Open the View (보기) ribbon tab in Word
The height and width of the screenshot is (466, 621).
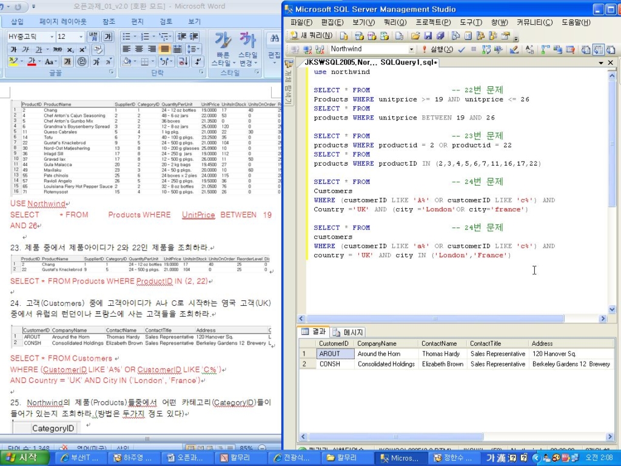click(194, 22)
